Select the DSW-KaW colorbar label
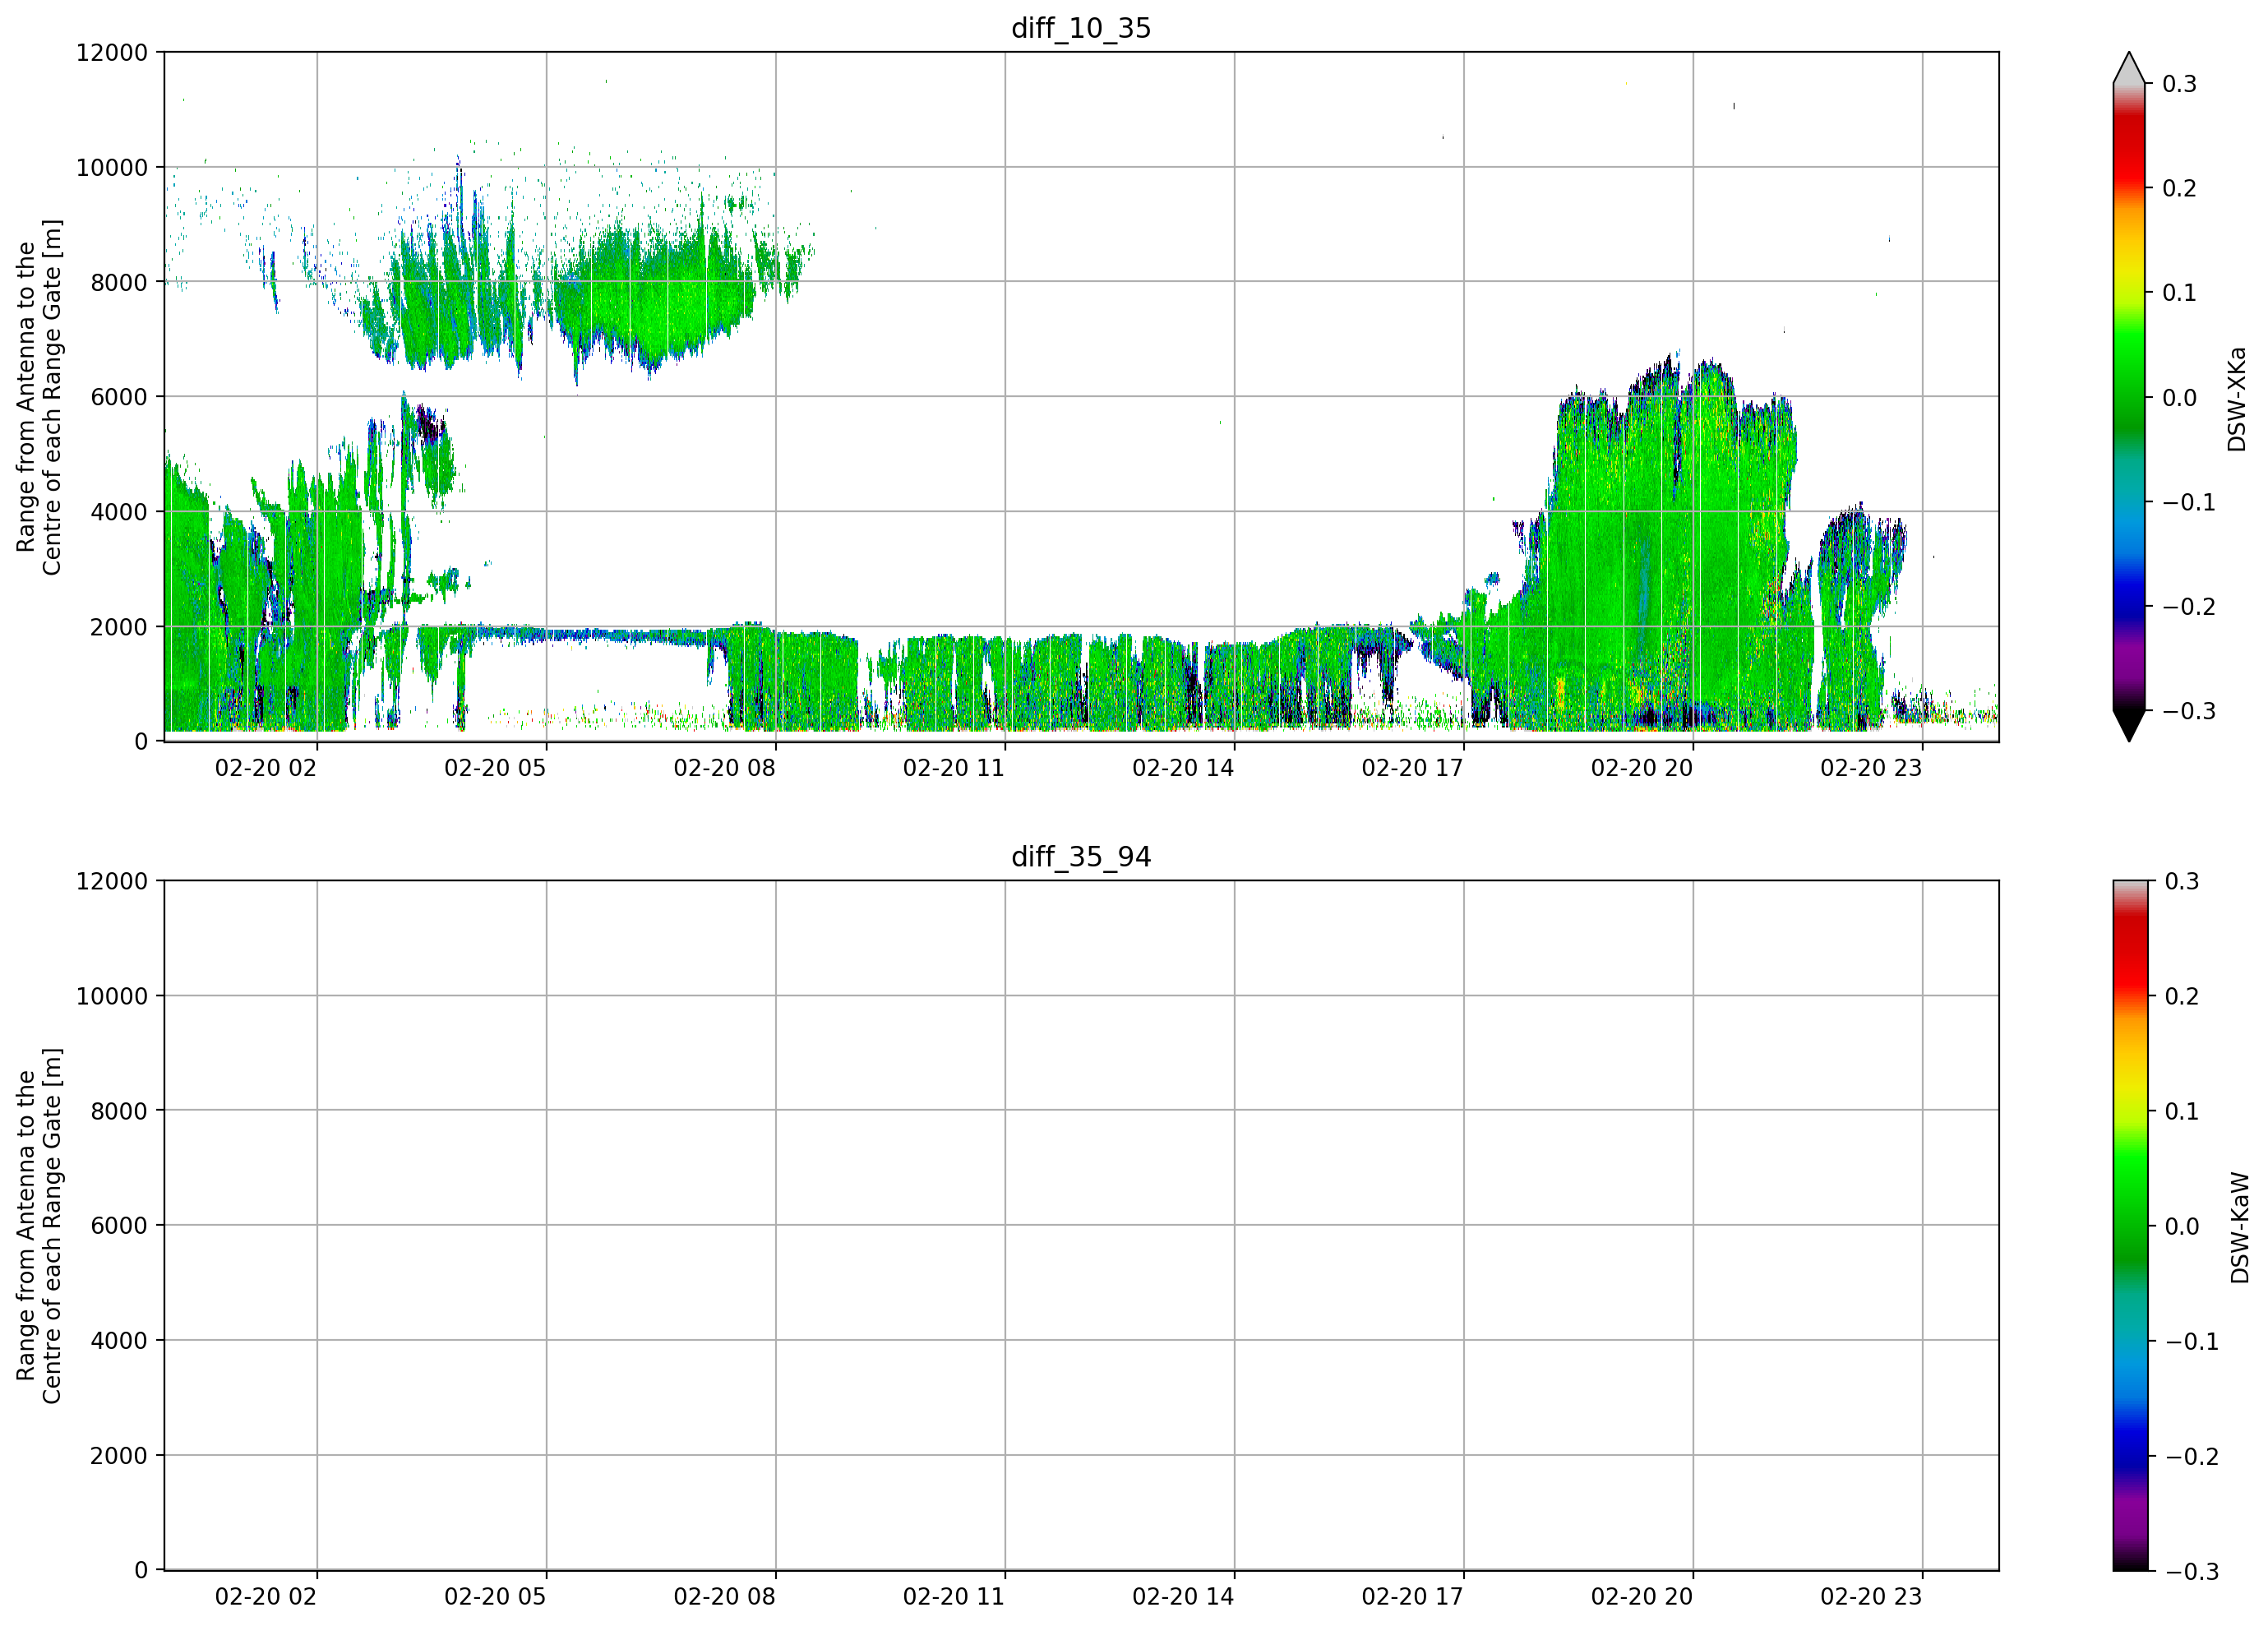Image resolution: width=2268 pixels, height=1626 pixels. pos(2240,1228)
